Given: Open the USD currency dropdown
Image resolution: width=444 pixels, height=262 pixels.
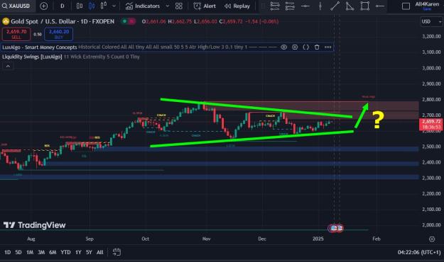Looking at the screenshot, I should pos(431,21).
